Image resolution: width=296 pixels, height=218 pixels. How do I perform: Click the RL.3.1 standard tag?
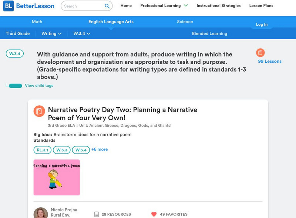pos(43,150)
